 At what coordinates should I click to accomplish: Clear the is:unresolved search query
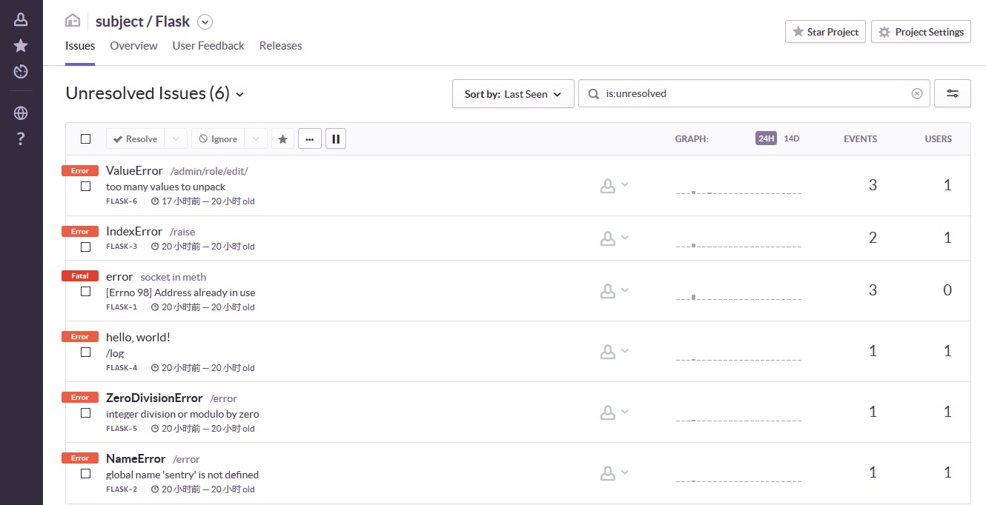pos(917,94)
